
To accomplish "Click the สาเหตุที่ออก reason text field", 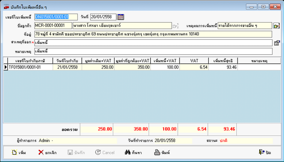I will pos(153,43).
